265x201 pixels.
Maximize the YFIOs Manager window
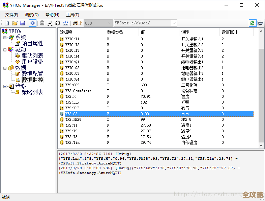(241, 5)
